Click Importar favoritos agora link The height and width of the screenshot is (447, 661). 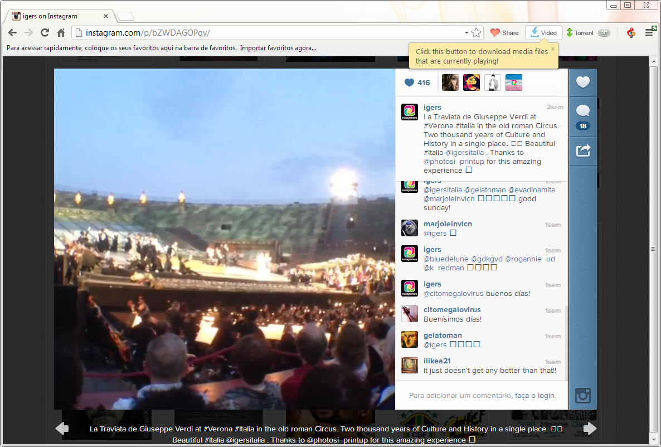click(x=278, y=48)
